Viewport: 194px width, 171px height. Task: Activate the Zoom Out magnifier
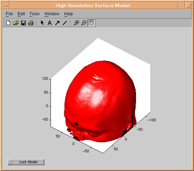[x=84, y=23]
